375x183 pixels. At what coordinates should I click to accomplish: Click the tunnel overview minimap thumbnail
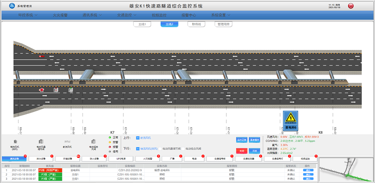point(346,170)
